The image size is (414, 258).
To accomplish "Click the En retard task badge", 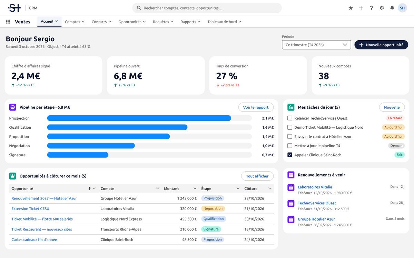I will [x=395, y=118].
